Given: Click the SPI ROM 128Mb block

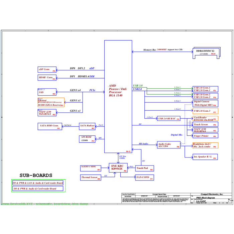Looking at the screenshot, I should tap(87, 139).
